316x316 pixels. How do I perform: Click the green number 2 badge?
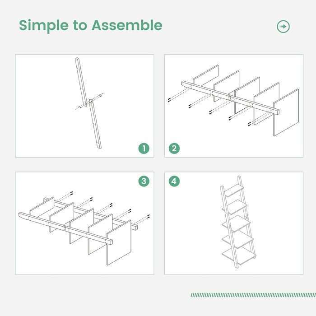click(x=174, y=148)
